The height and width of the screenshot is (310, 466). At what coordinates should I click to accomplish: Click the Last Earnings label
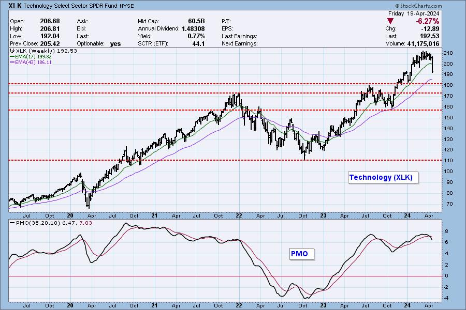(239, 36)
